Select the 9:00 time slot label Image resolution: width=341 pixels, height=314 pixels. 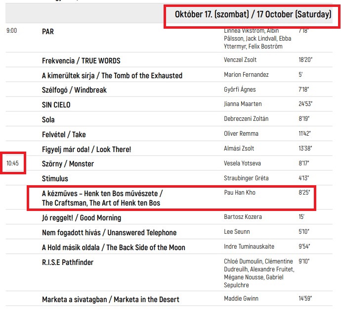pyautogui.click(x=11, y=31)
